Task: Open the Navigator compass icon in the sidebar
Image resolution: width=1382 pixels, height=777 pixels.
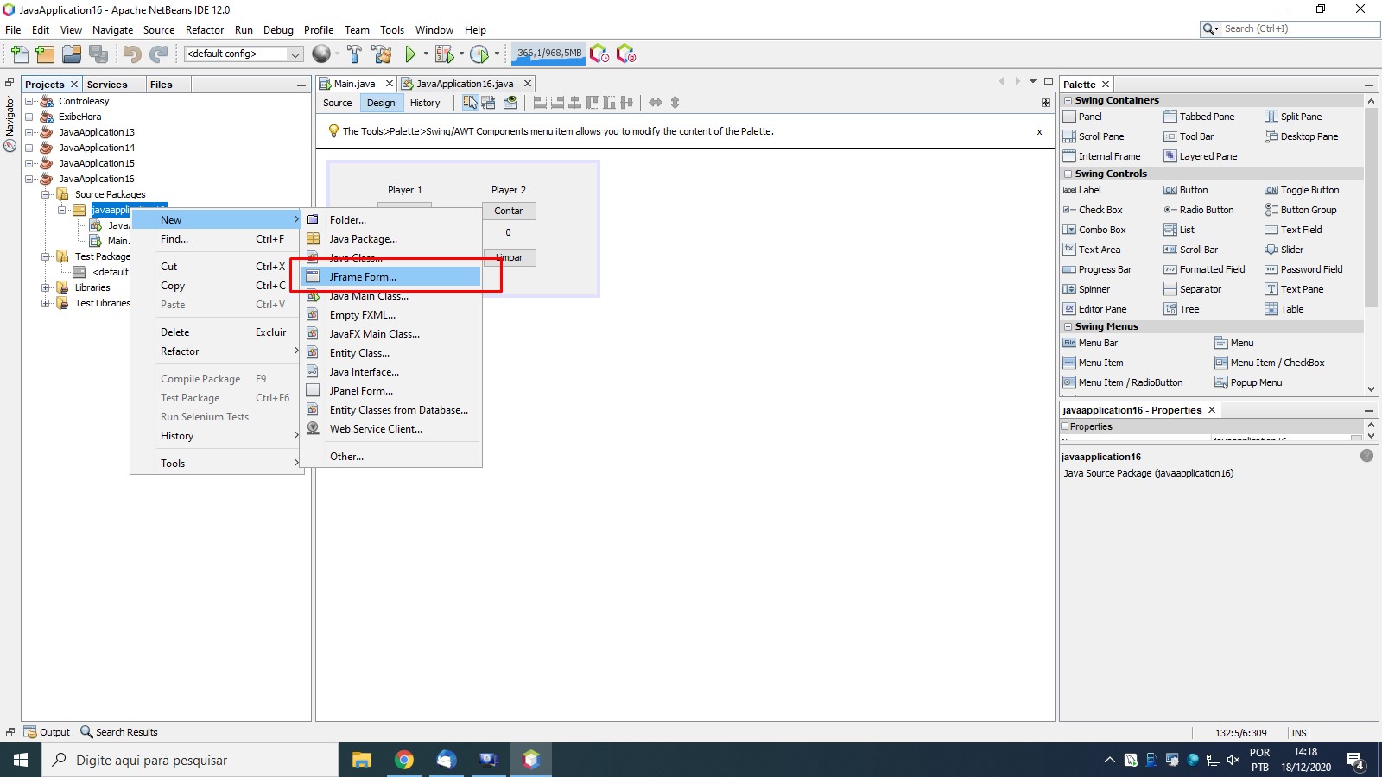Action: [10, 146]
